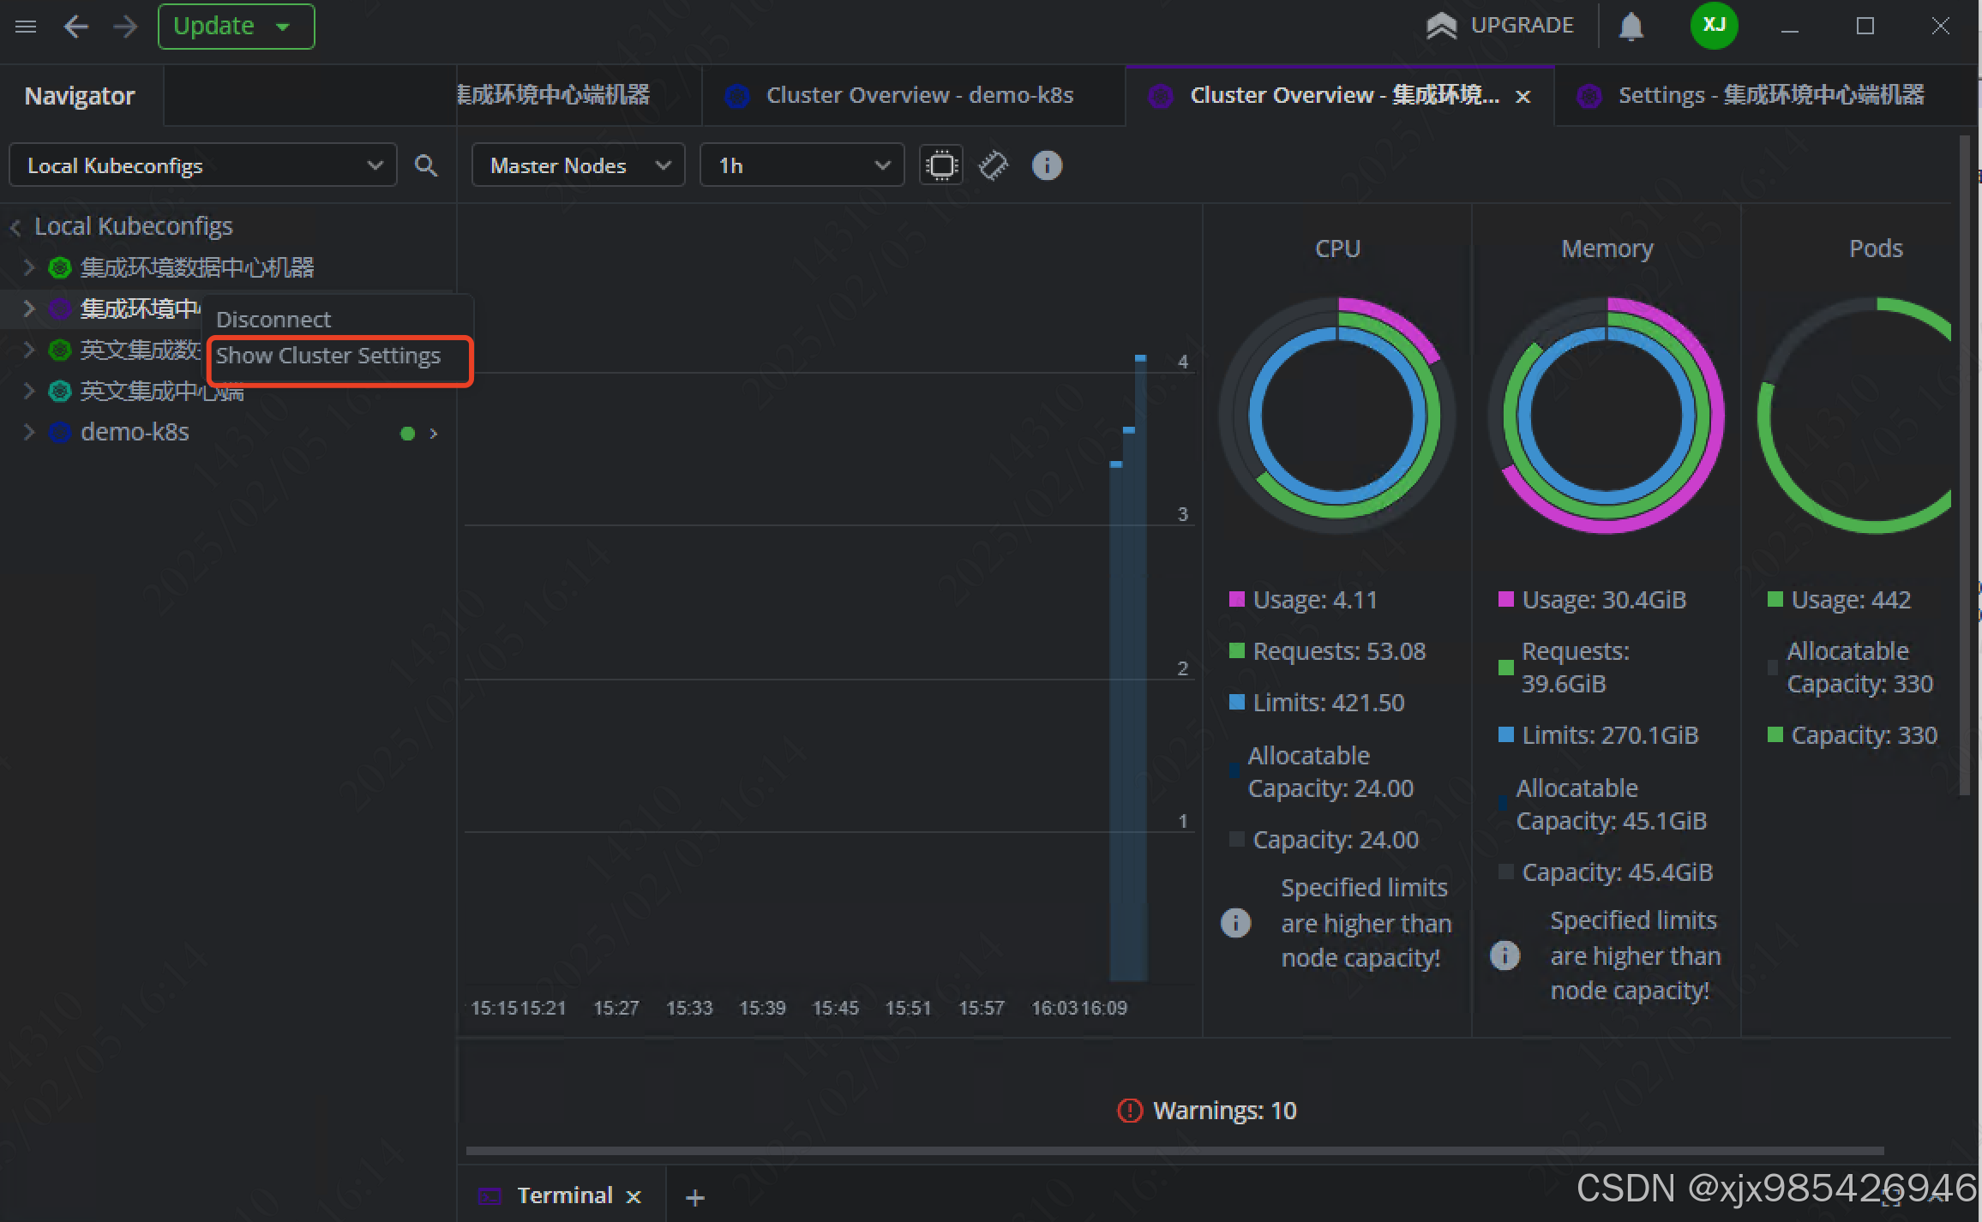
Task: Toggle the CPU chart icon
Action: pos(941,165)
